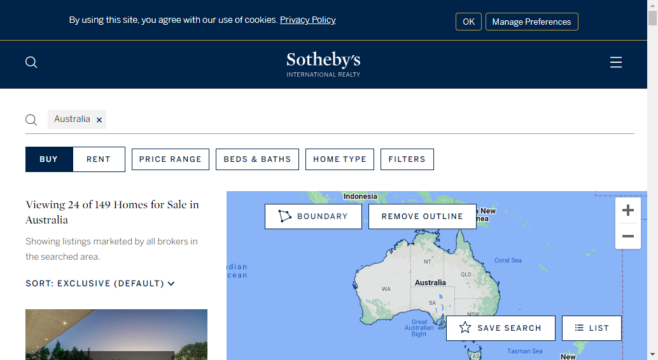Switch to the Rent option
658x360 pixels.
click(99, 159)
